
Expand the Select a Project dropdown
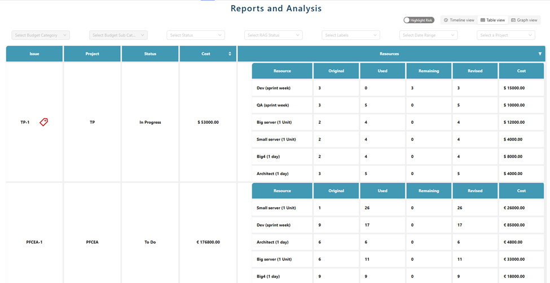point(506,35)
